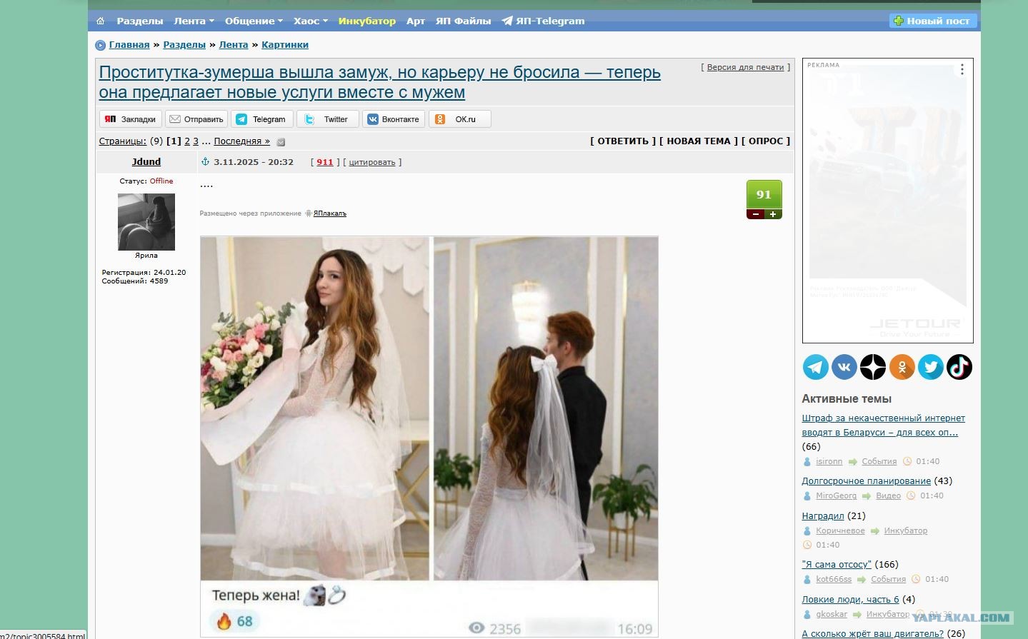Share the thread via Вконтакте button
The image size is (1028, 639).
pyautogui.click(x=394, y=119)
